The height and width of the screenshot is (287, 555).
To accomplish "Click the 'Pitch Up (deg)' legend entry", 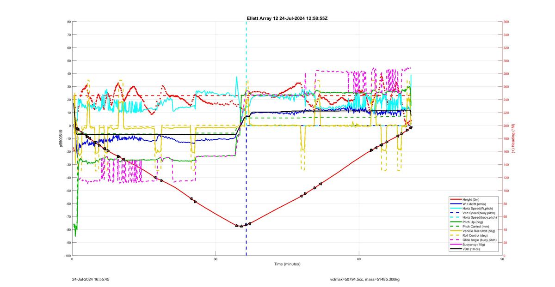I will click(x=473, y=222).
